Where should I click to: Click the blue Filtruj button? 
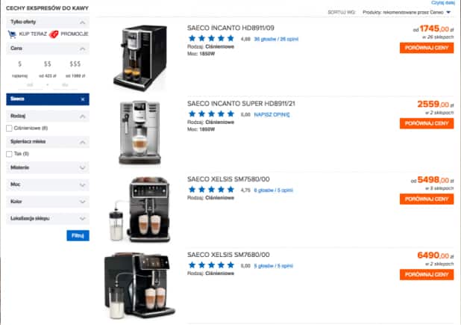[x=78, y=235]
